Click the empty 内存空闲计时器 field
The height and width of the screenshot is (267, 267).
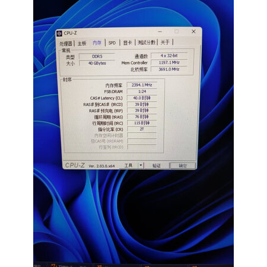pos(142,135)
